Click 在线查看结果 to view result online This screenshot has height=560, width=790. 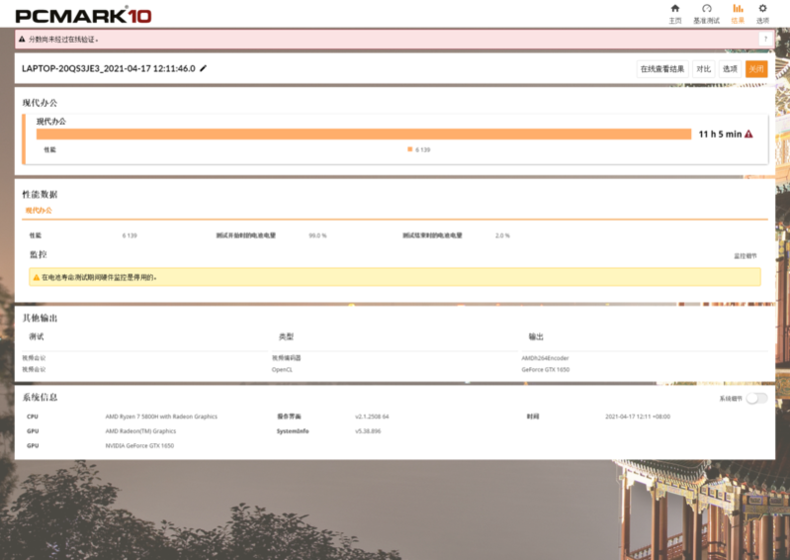662,69
